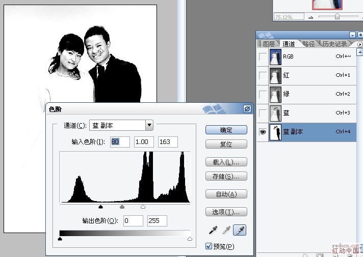The image size is (363, 257).
Task: Click the input gamma field showing 1.00
Action: [x=144, y=141]
